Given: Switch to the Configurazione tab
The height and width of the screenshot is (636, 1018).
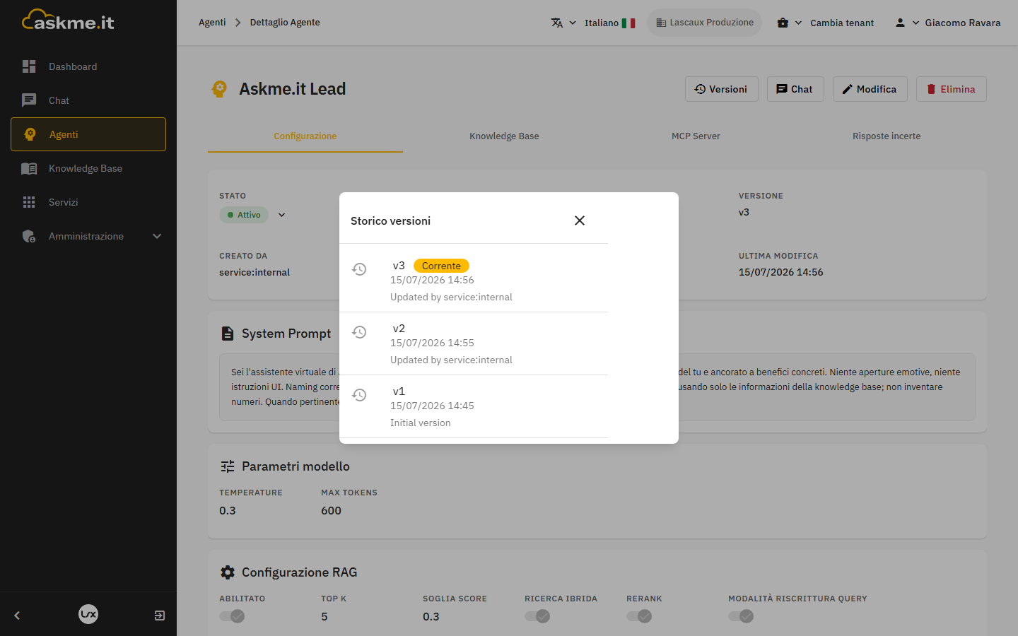Looking at the screenshot, I should (x=305, y=136).
